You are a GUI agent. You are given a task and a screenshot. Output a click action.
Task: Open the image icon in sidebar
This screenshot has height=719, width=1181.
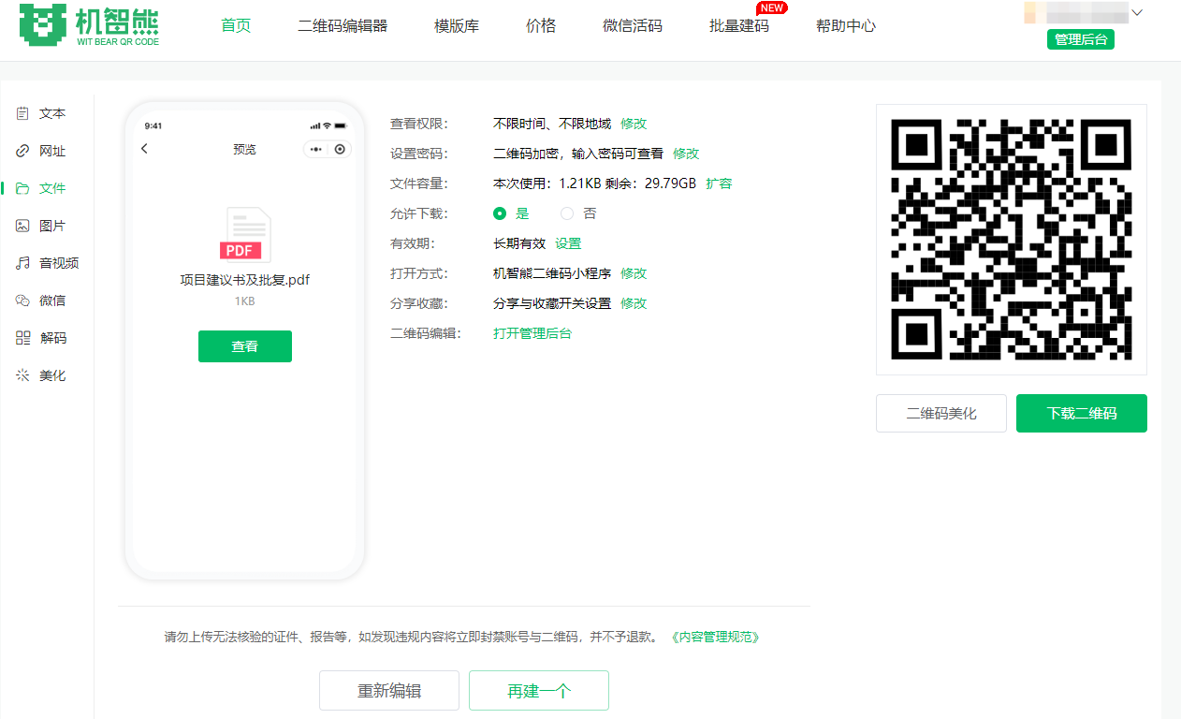coord(23,226)
